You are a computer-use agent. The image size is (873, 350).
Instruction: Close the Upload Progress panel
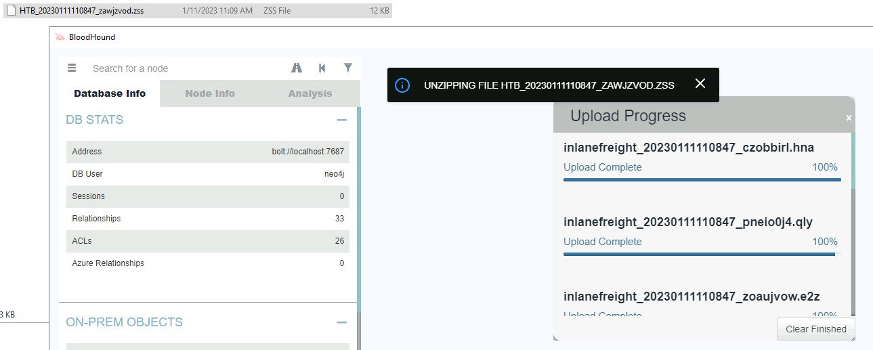[849, 118]
